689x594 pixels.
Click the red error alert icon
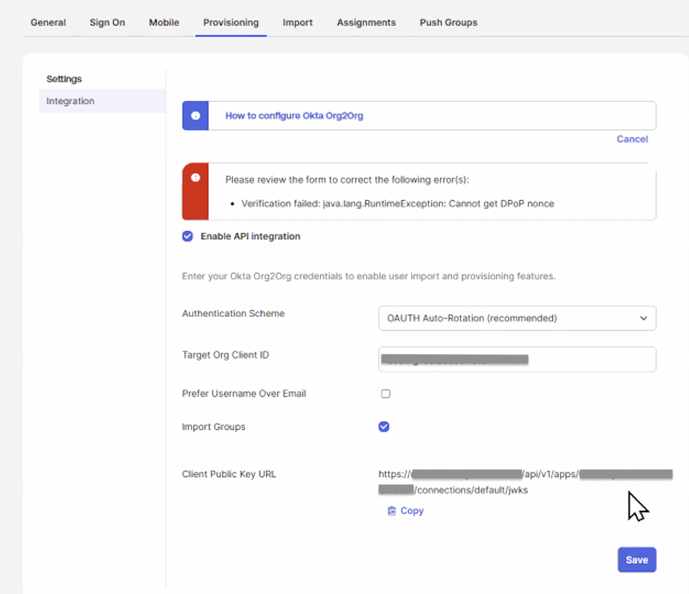point(196,177)
